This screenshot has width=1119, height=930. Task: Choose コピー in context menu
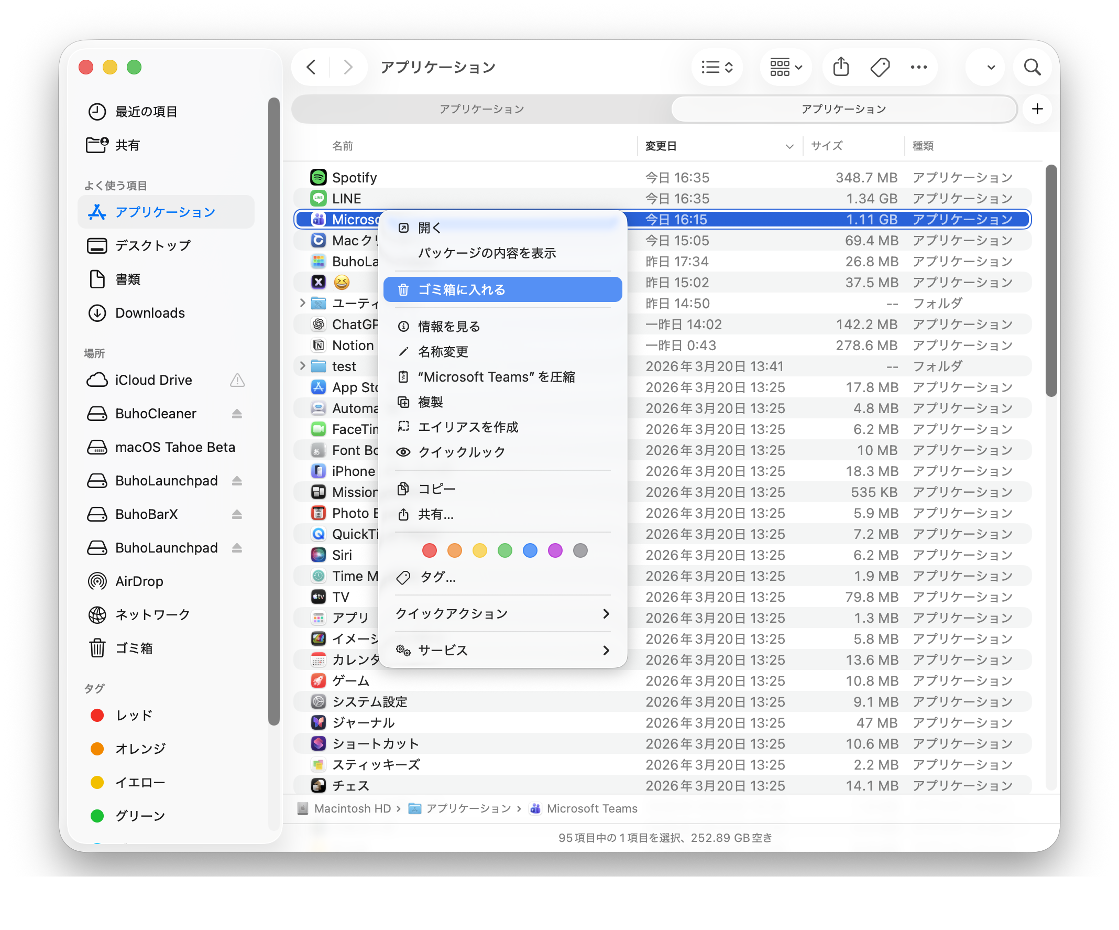click(502, 489)
